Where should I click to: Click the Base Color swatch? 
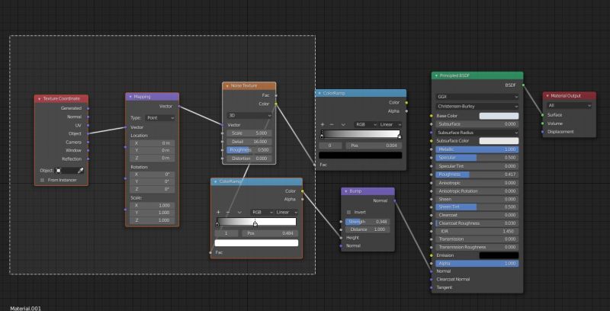(499, 116)
